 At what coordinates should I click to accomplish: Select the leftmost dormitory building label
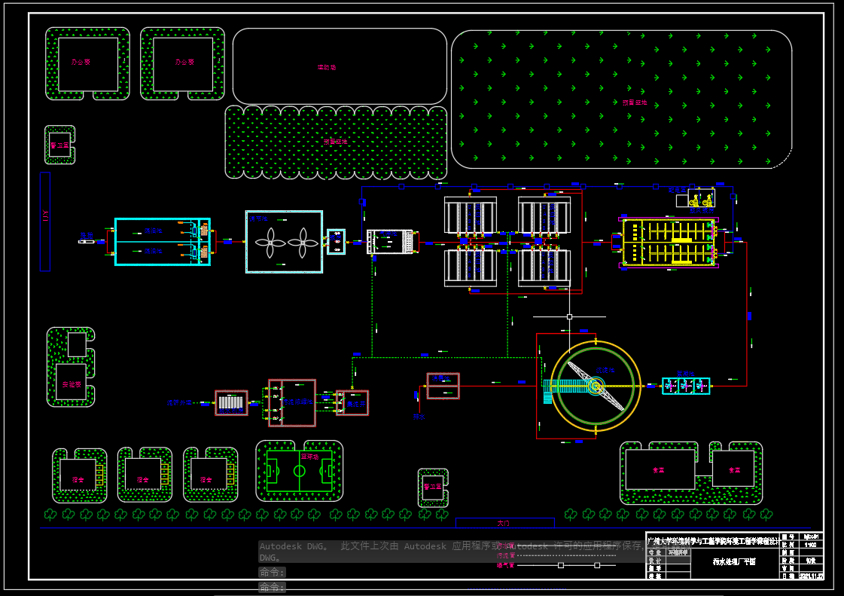pos(78,480)
